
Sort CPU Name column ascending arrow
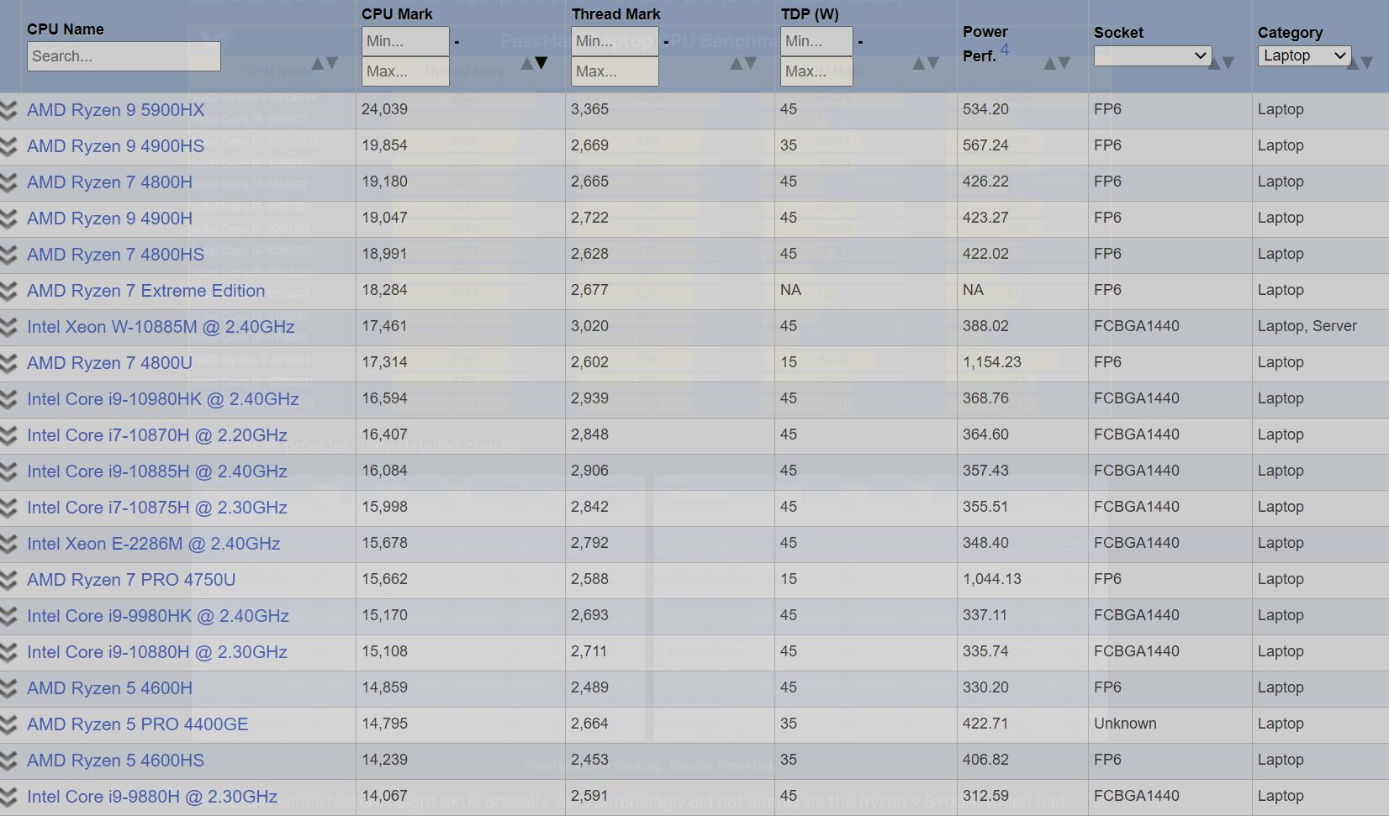[x=318, y=63]
